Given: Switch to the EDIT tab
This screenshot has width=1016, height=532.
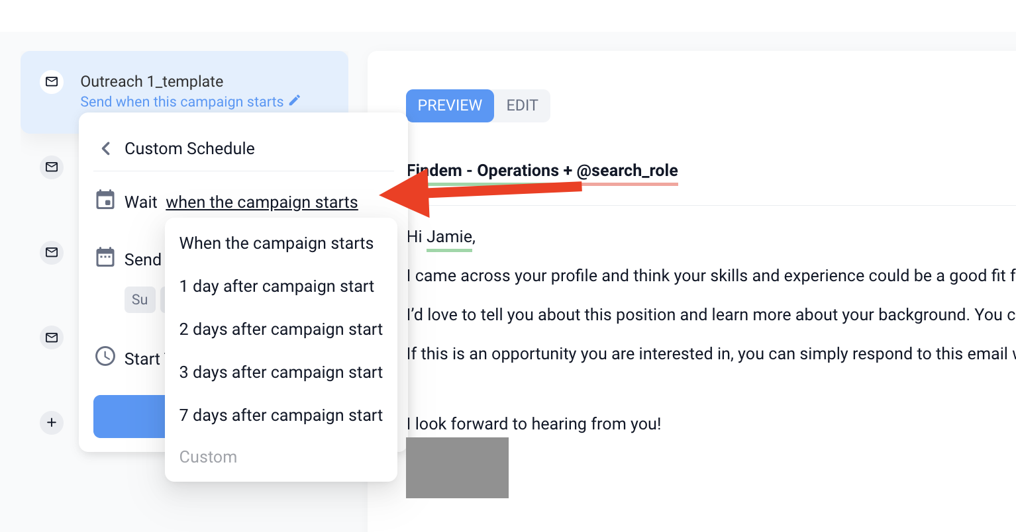Looking at the screenshot, I should tap(522, 106).
